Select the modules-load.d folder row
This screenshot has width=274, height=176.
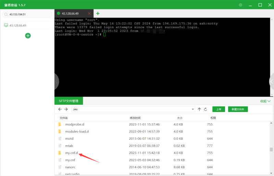[162, 131]
